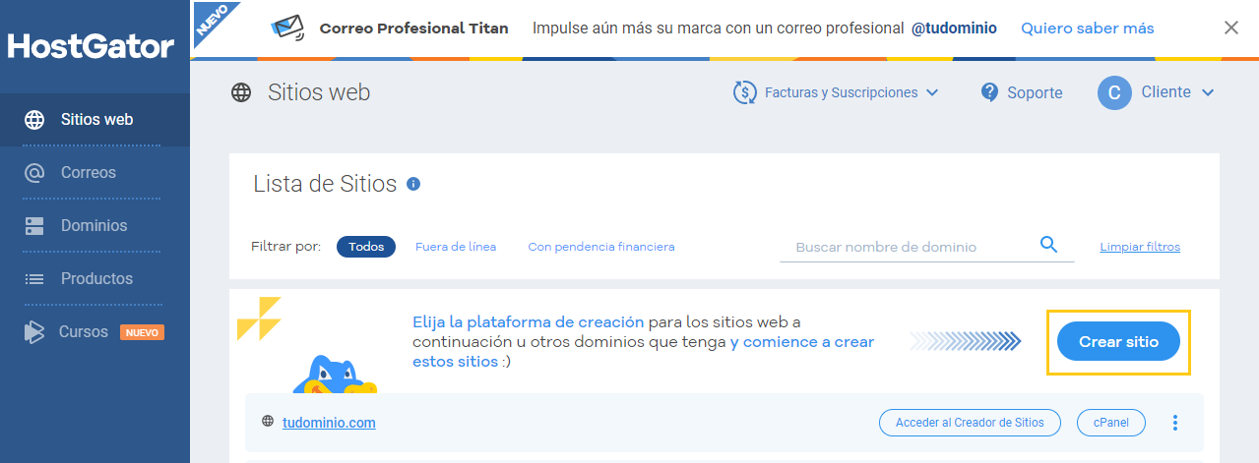Viewport: 1259px width, 463px height.
Task: Click the billing cycle dollar icon
Action: (744, 92)
